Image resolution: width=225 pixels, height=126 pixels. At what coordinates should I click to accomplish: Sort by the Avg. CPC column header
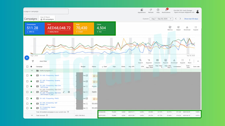pyautogui.click(x=132, y=67)
